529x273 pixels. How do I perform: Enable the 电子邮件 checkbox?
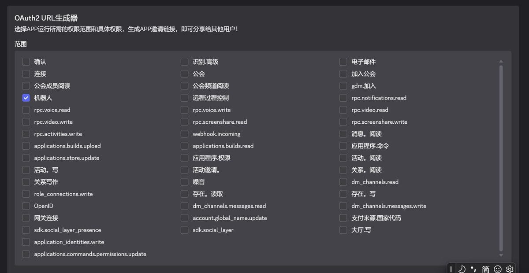point(343,62)
